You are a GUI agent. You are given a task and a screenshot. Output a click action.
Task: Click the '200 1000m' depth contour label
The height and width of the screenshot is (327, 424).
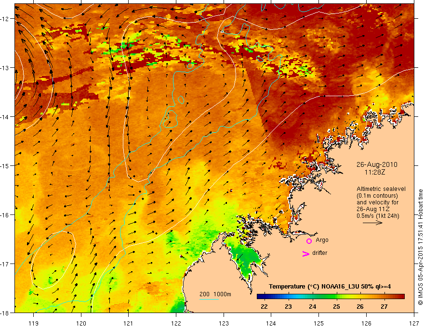coord(215,294)
